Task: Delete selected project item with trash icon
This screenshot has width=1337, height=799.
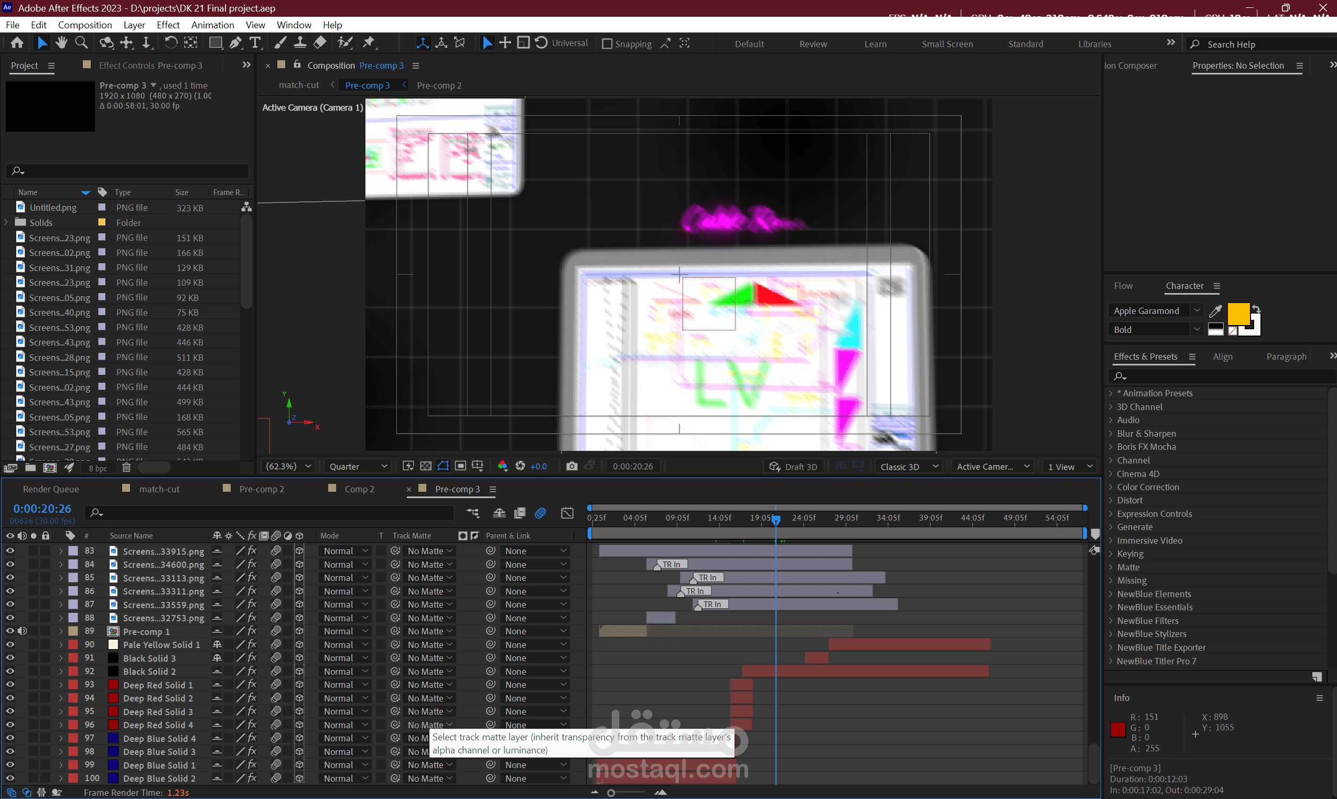Action: [x=126, y=468]
